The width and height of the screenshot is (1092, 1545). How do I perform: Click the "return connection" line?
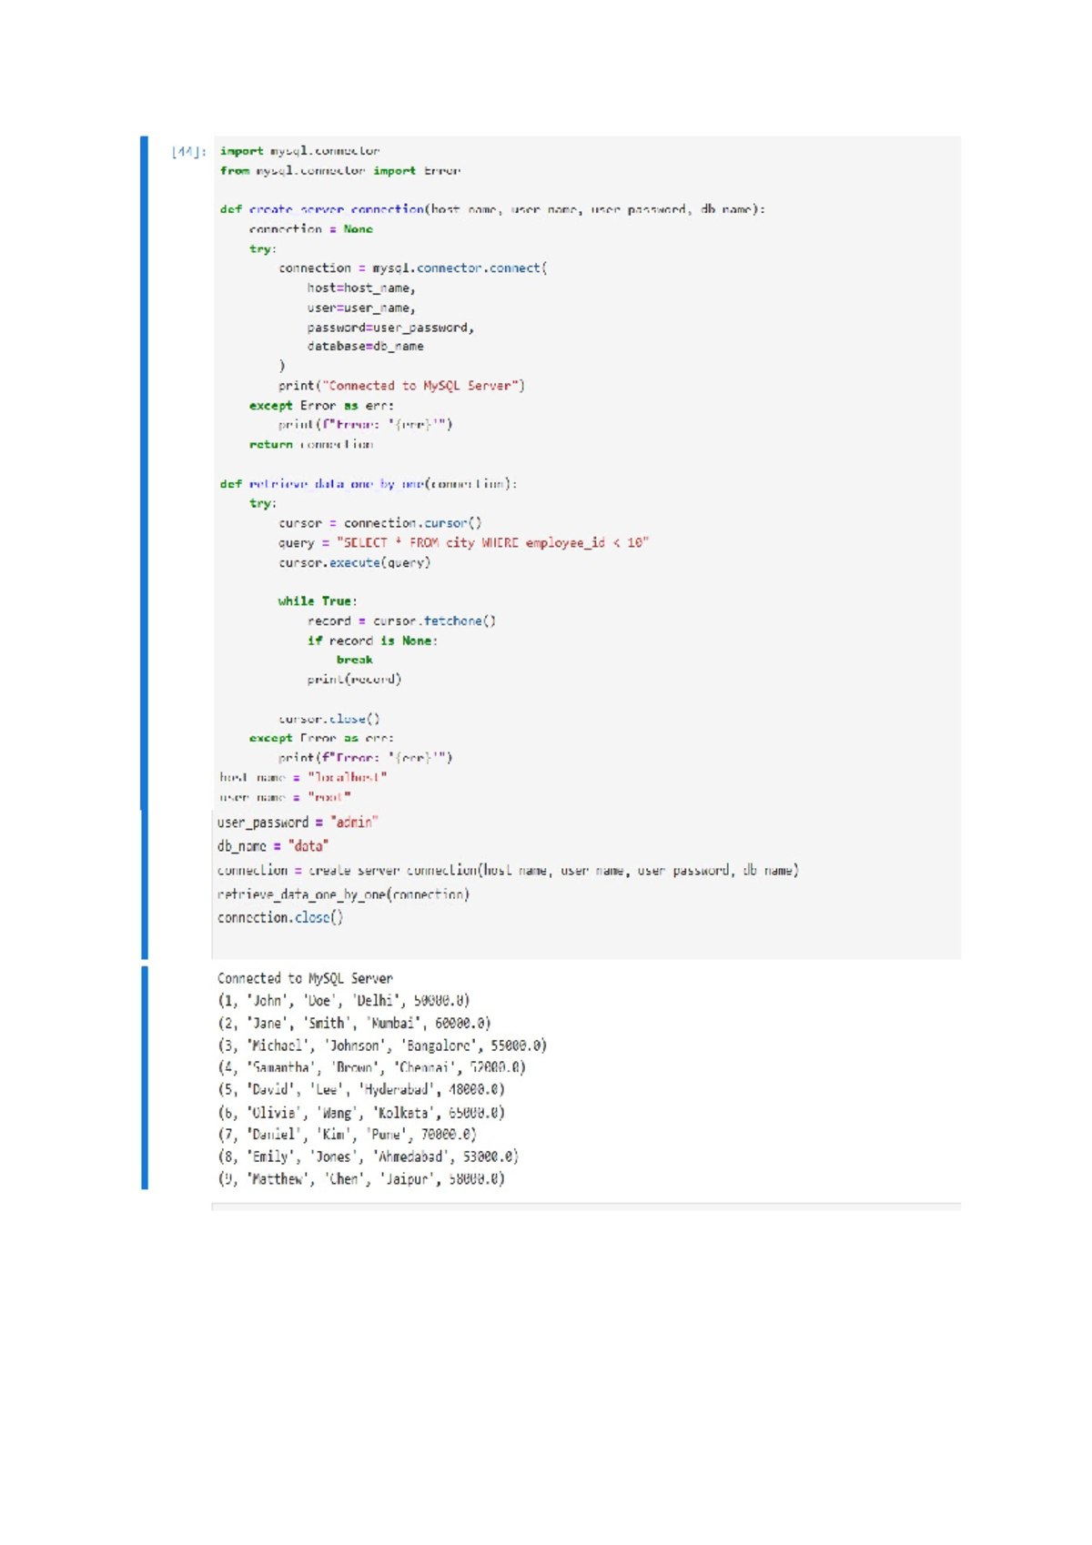pyautogui.click(x=311, y=445)
